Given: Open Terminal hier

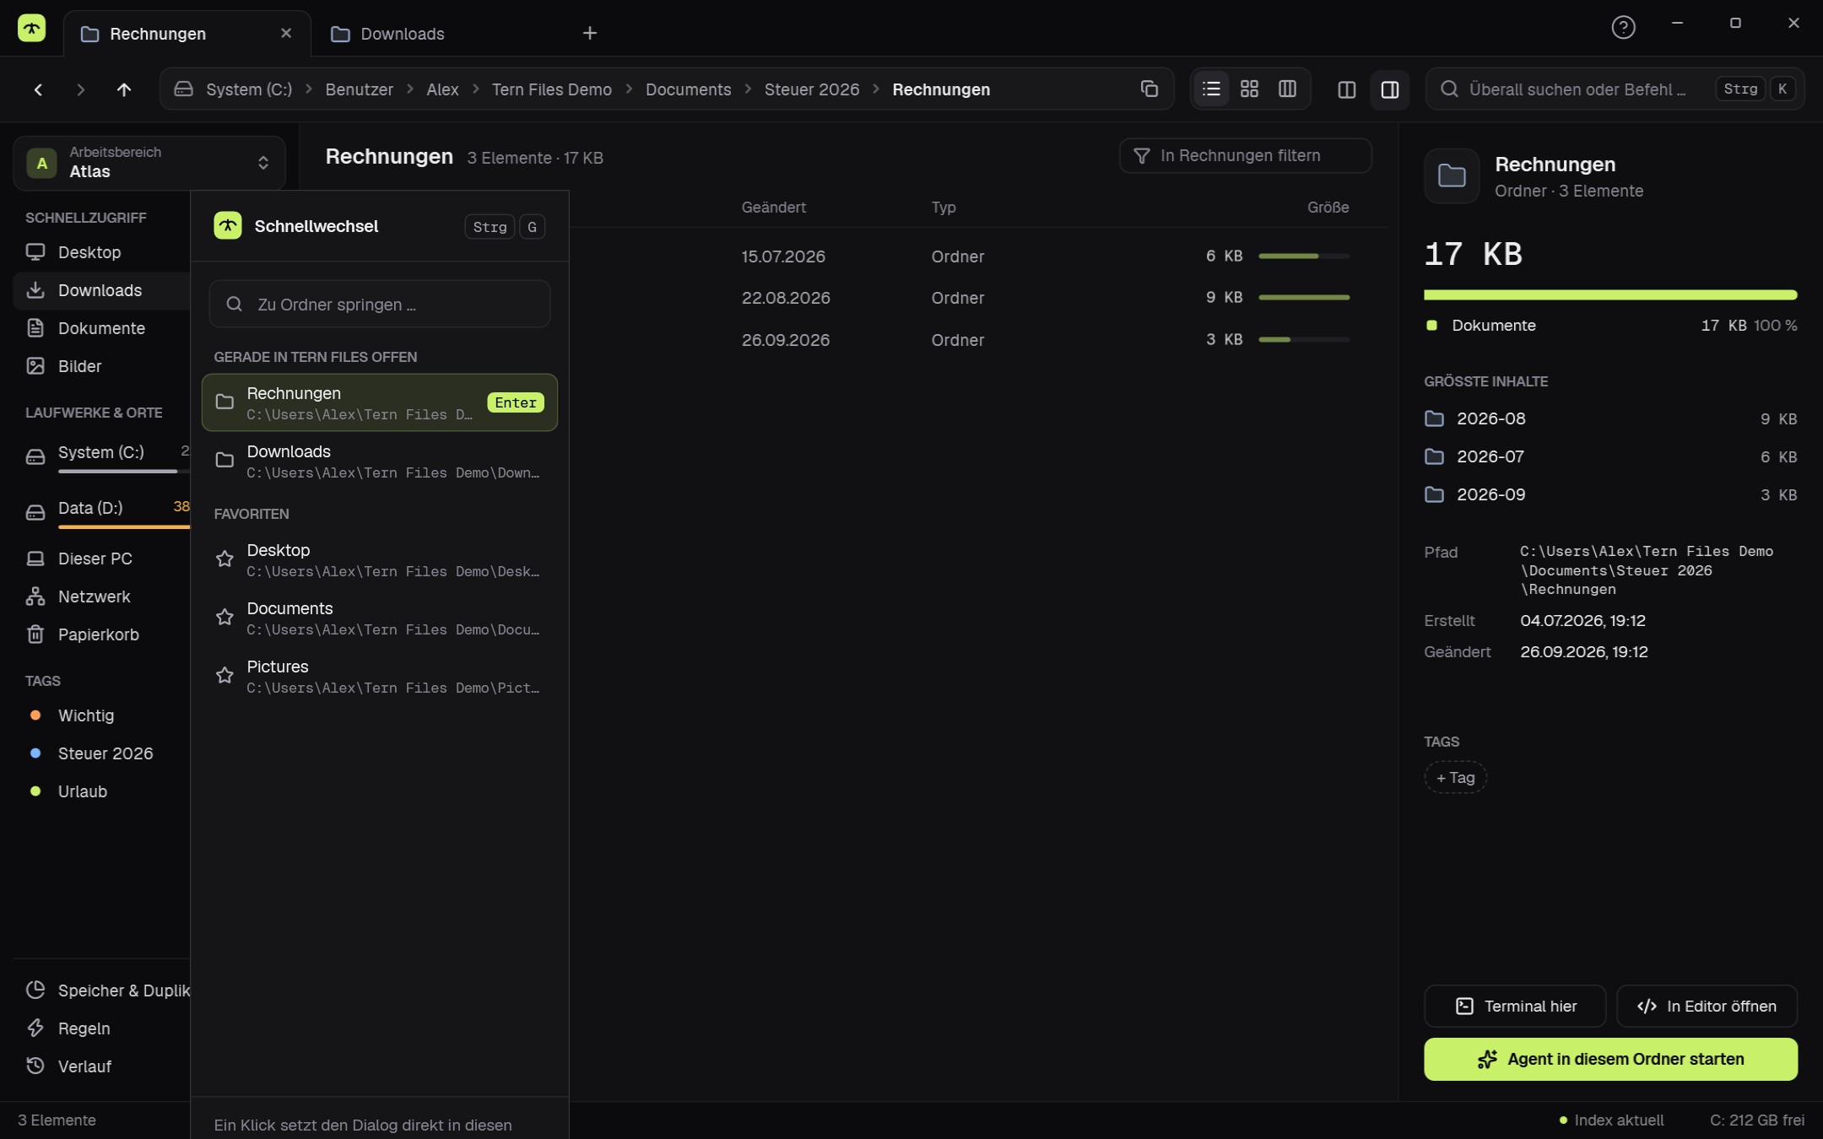Looking at the screenshot, I should pyautogui.click(x=1515, y=1007).
